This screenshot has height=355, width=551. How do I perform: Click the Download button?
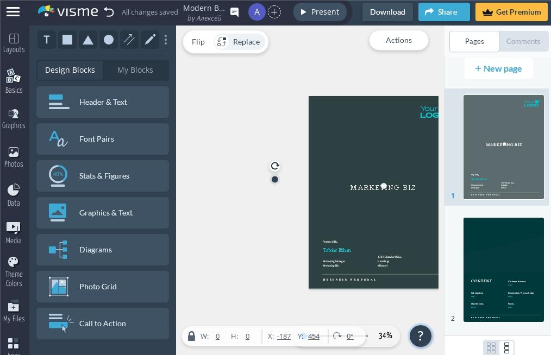[387, 12]
